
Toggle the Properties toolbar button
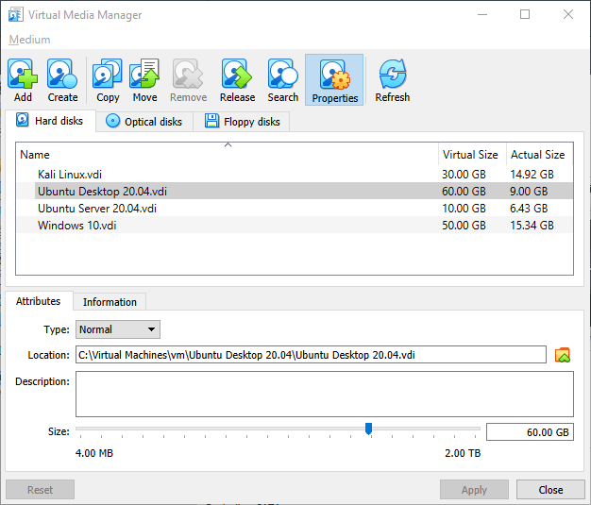[334, 79]
